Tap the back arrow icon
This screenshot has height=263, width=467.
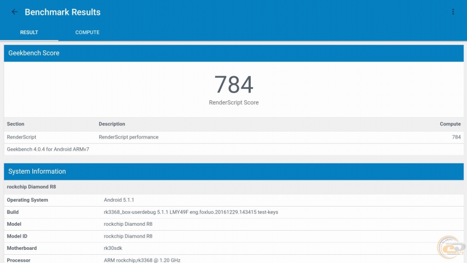[x=15, y=12]
